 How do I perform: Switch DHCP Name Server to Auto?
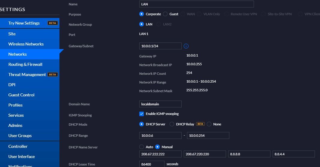click(142, 147)
